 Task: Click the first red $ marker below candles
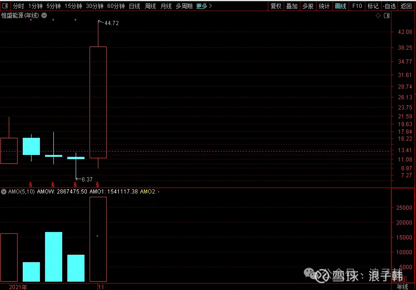[x=31, y=185]
